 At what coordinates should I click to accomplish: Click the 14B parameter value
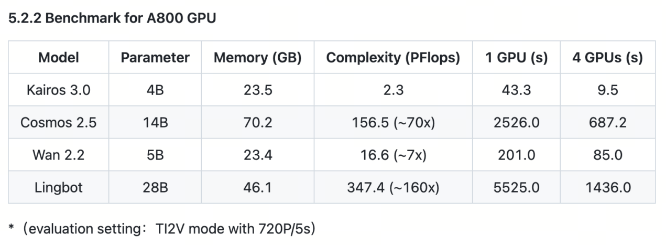click(x=155, y=122)
